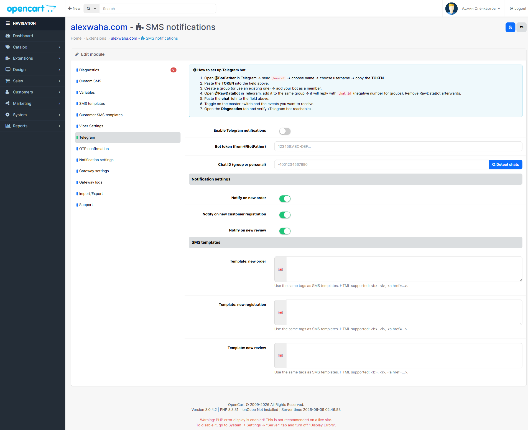Expand the Catalog menu chevron
Image resolution: width=528 pixels, height=430 pixels.
point(59,47)
